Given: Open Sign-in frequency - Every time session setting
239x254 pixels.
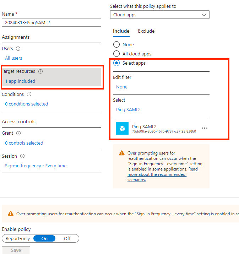Looking at the screenshot, I should point(36,166).
